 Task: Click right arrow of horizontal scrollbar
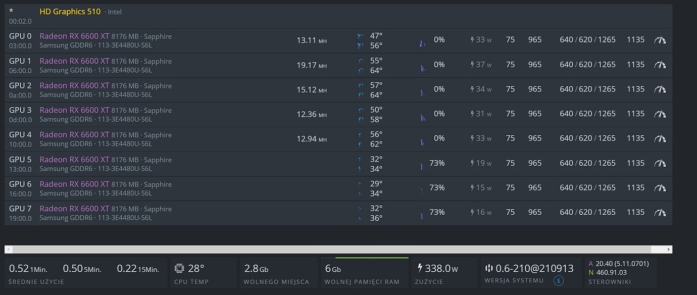click(x=669, y=250)
